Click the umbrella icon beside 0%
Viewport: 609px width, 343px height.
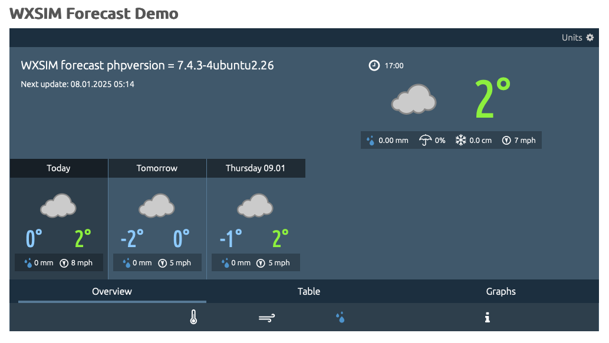(x=425, y=140)
